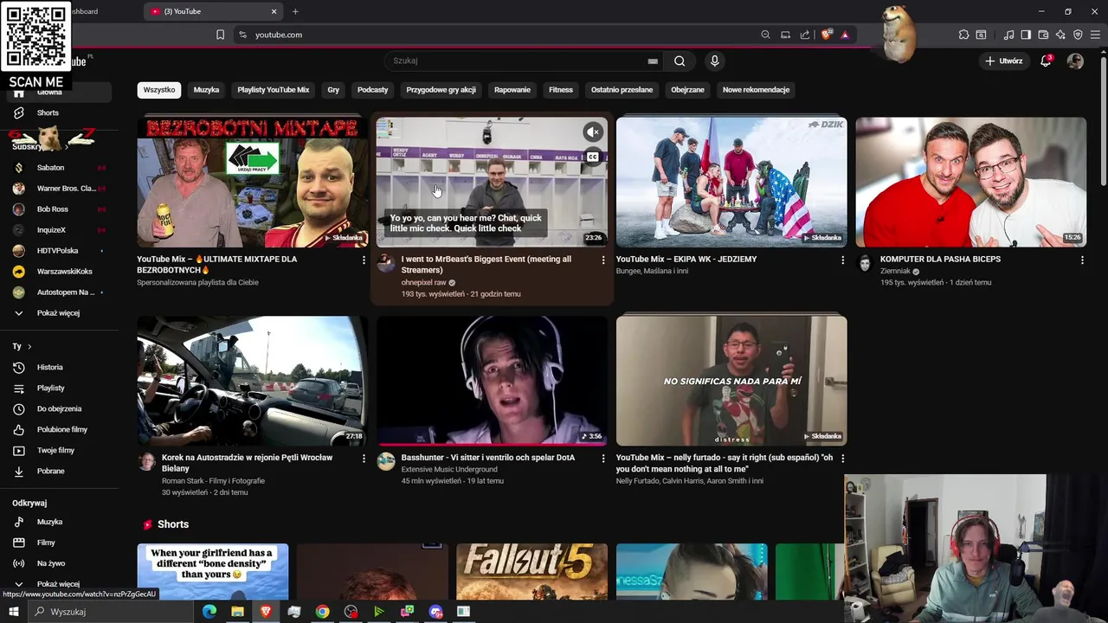Select the Rapowanie filter chip

[x=512, y=89]
